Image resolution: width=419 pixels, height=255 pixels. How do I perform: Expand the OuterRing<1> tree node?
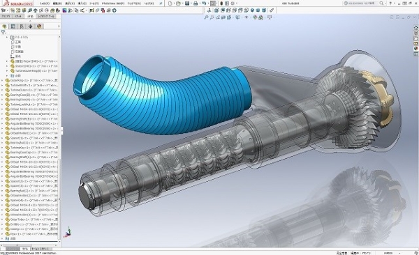(2, 80)
